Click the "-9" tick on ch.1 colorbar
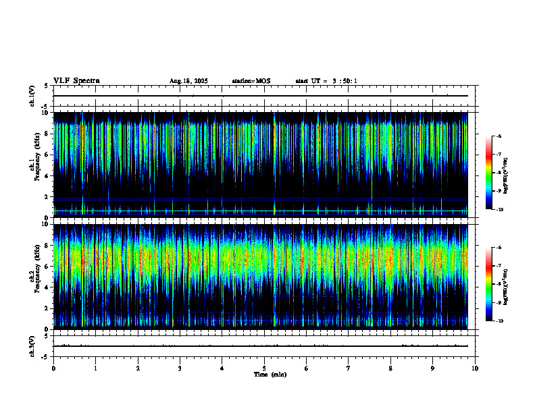The width and height of the screenshot is (535, 413). click(x=499, y=191)
